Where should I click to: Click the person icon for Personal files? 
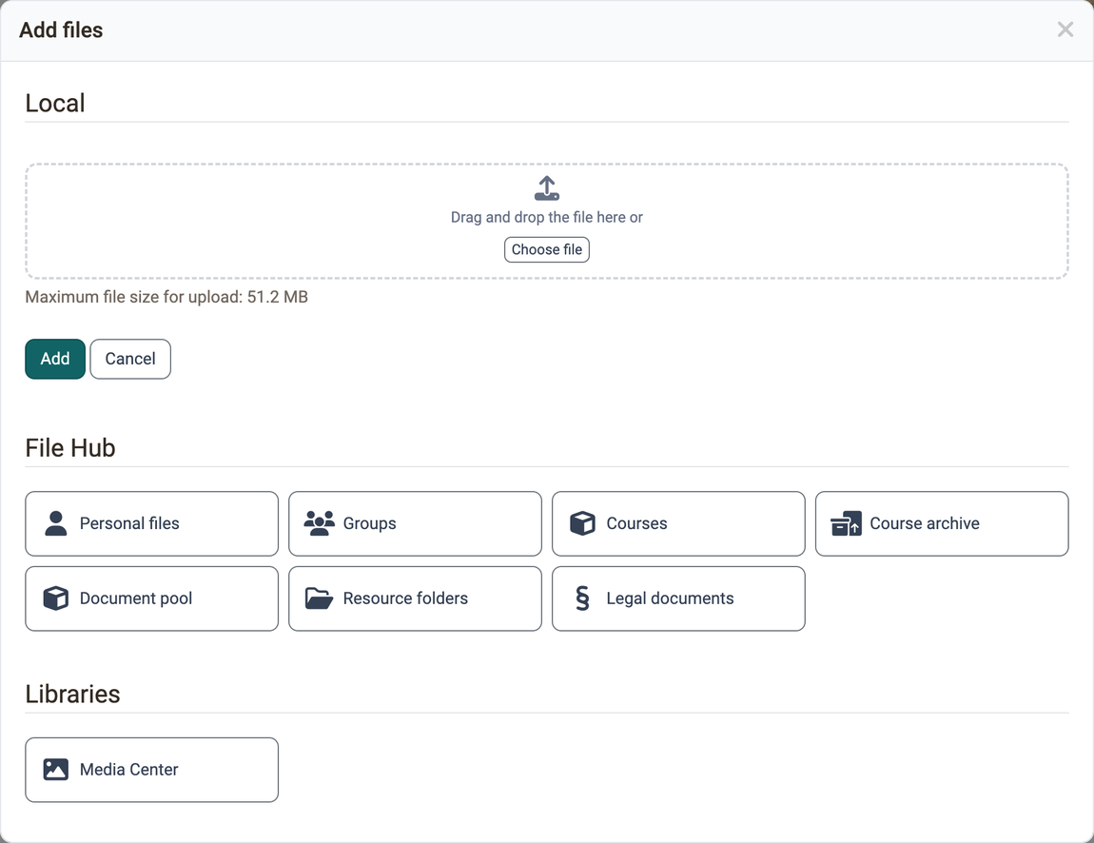pos(56,523)
